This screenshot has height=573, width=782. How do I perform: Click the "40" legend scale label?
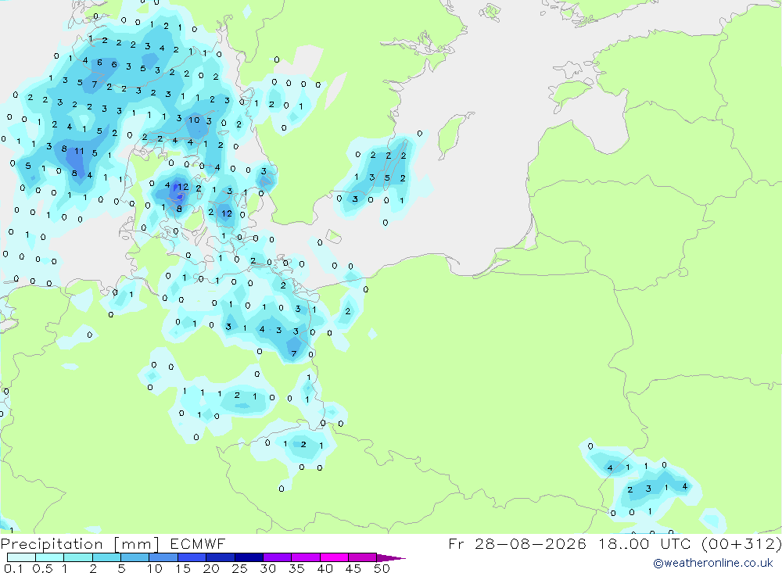click(x=325, y=568)
